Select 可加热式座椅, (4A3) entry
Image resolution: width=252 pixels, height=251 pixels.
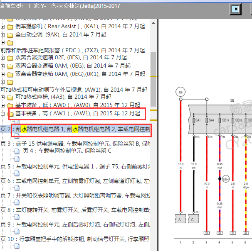point(63,97)
